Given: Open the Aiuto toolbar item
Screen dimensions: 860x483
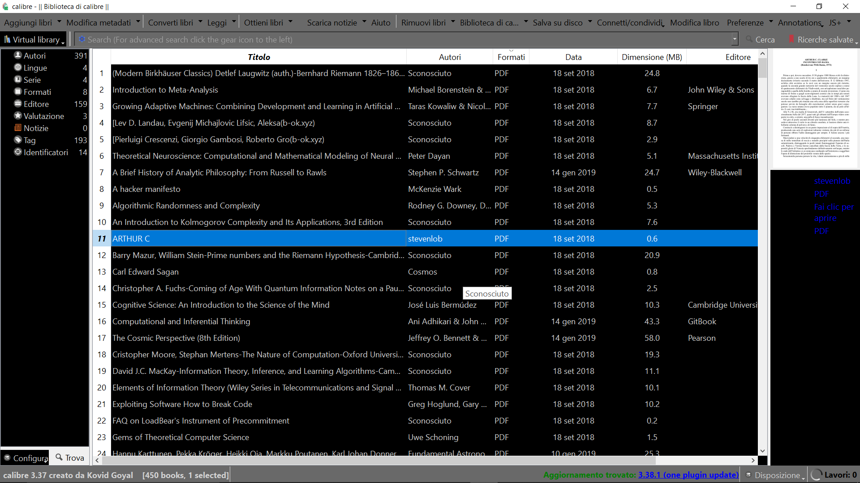Looking at the screenshot, I should pyautogui.click(x=381, y=22).
